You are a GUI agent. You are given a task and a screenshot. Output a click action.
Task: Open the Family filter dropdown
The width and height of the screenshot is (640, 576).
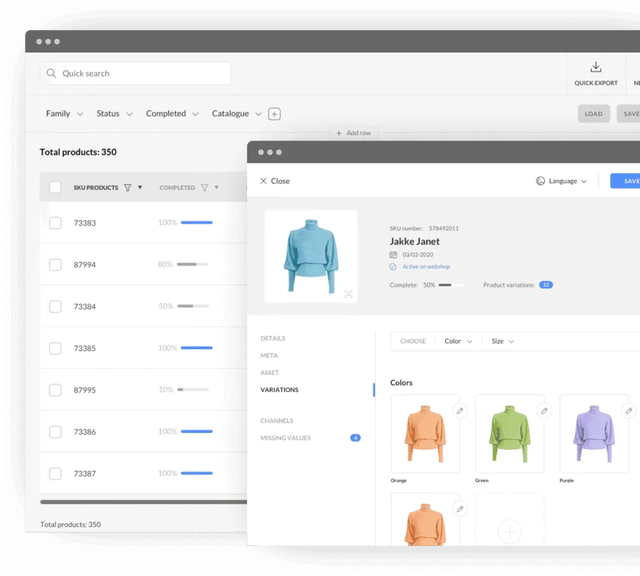click(x=64, y=114)
